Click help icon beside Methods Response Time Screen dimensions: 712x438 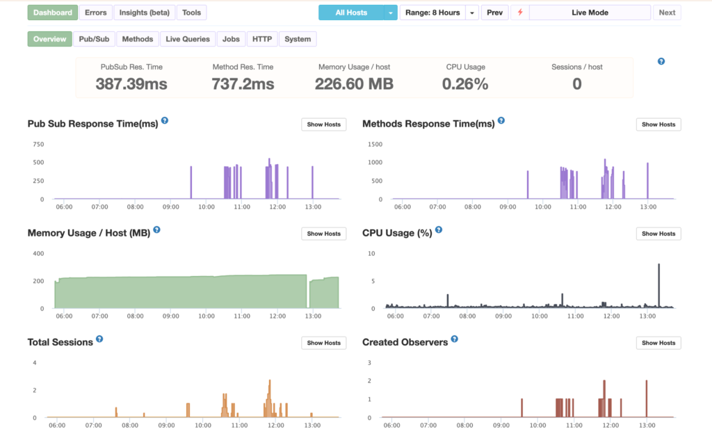point(501,121)
